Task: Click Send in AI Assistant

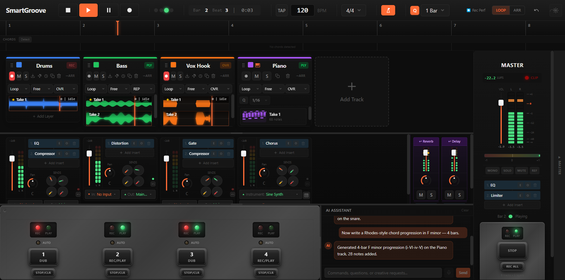Action: (463, 272)
